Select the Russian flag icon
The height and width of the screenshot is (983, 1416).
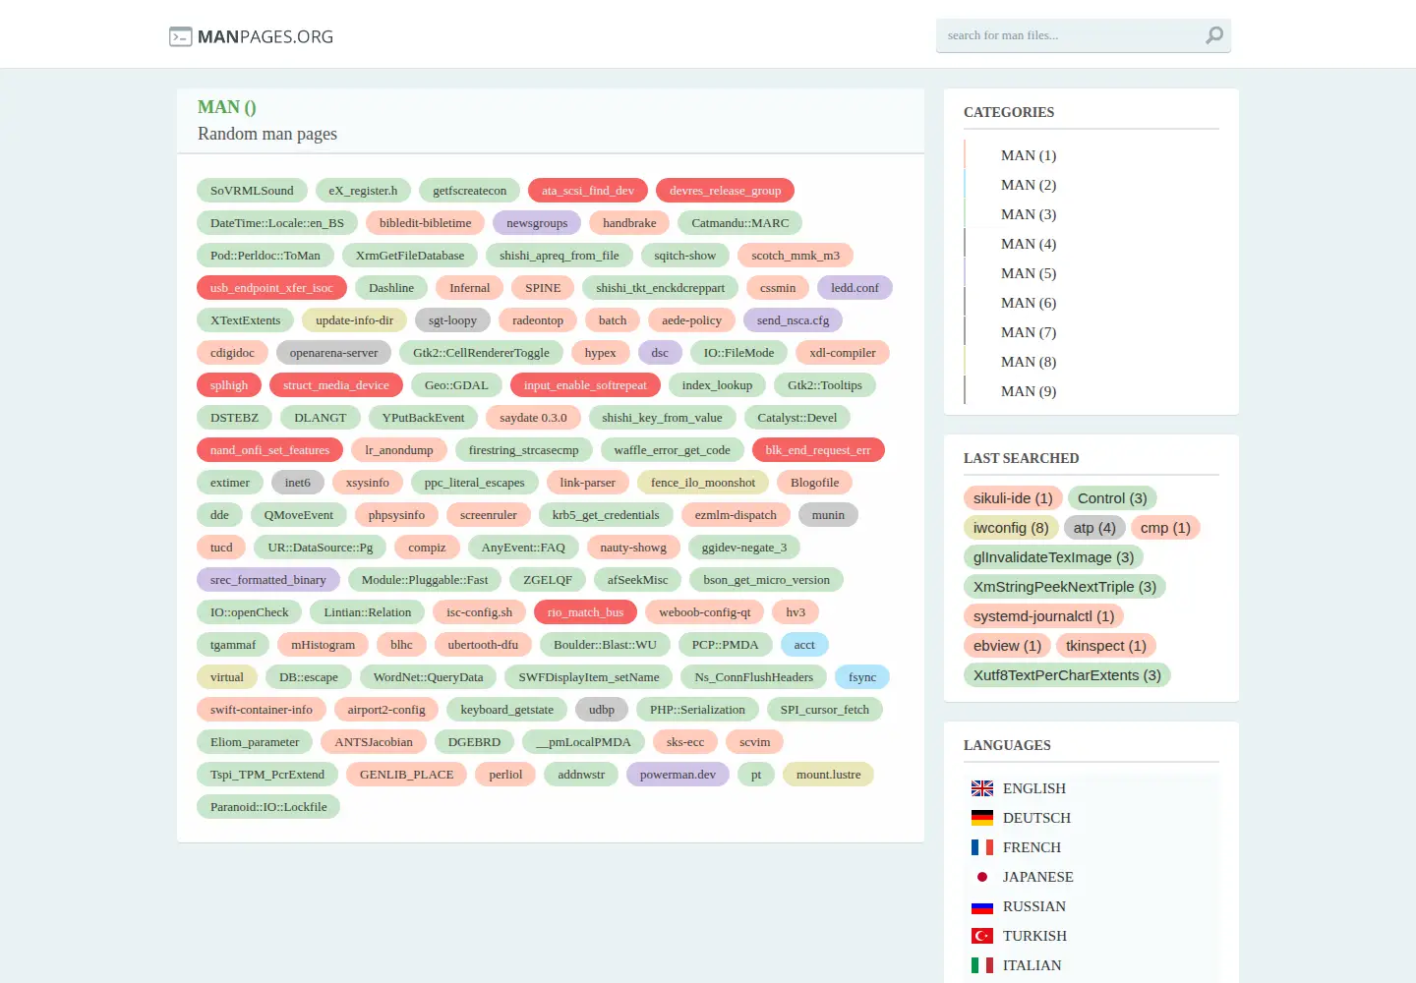point(982,906)
